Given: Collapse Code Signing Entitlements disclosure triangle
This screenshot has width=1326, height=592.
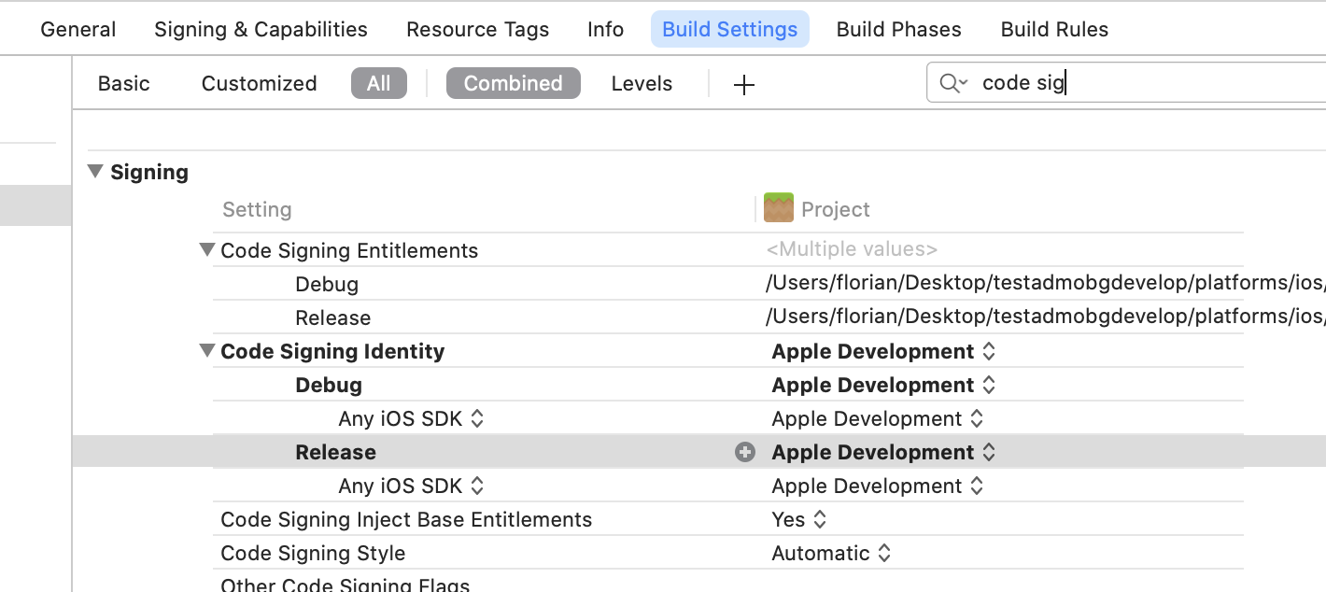Looking at the screenshot, I should pos(207,250).
